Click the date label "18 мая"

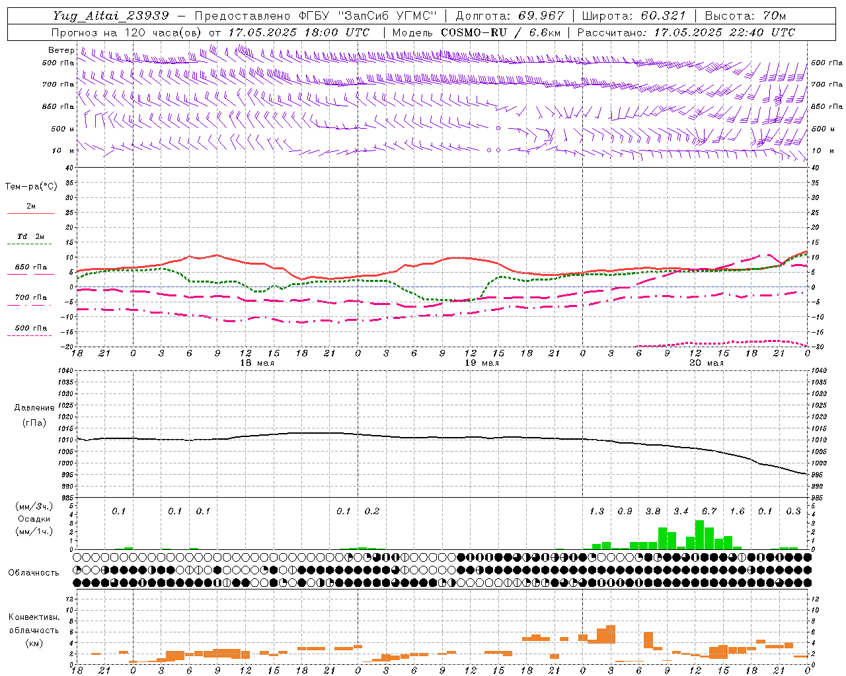(x=257, y=363)
